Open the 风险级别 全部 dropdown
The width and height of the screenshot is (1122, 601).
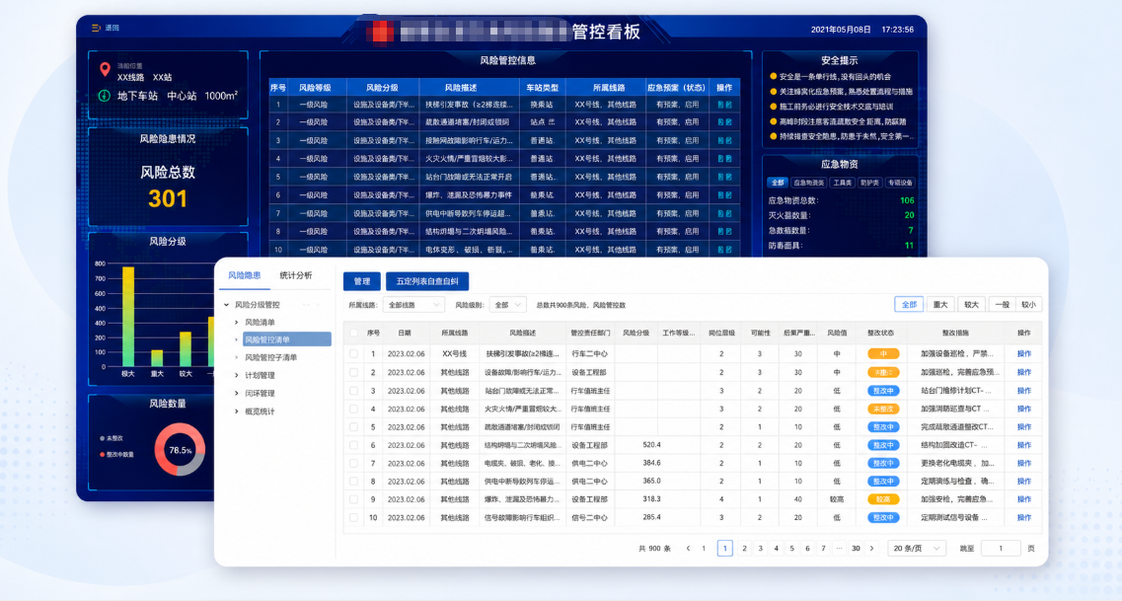(508, 306)
